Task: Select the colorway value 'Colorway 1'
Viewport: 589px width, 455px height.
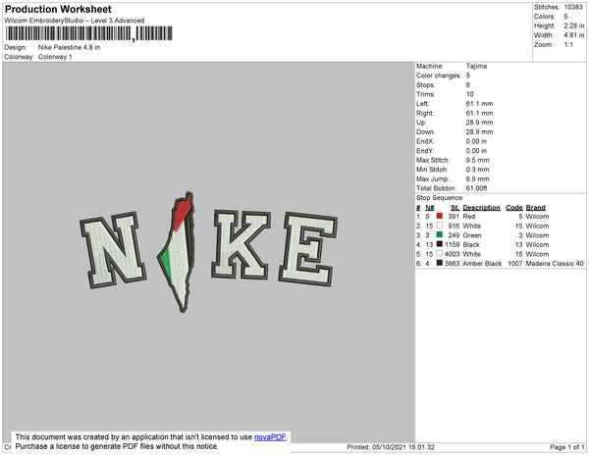Action: point(55,57)
